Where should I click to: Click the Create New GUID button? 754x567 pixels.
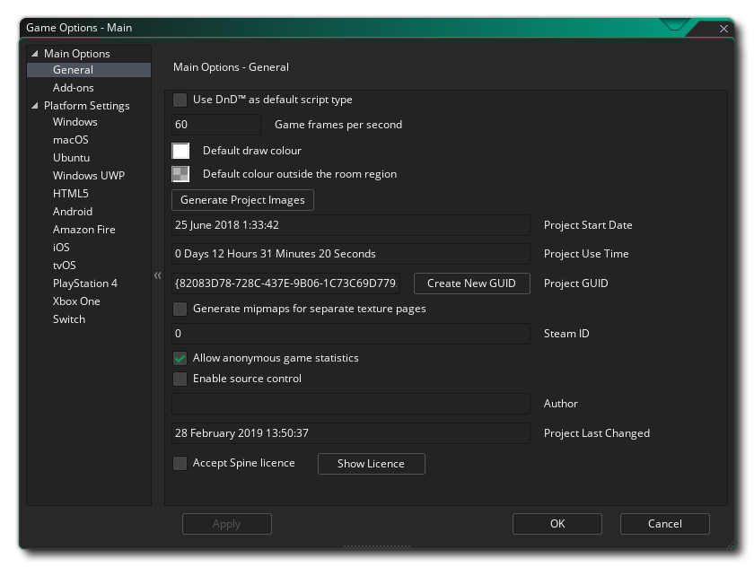471,283
